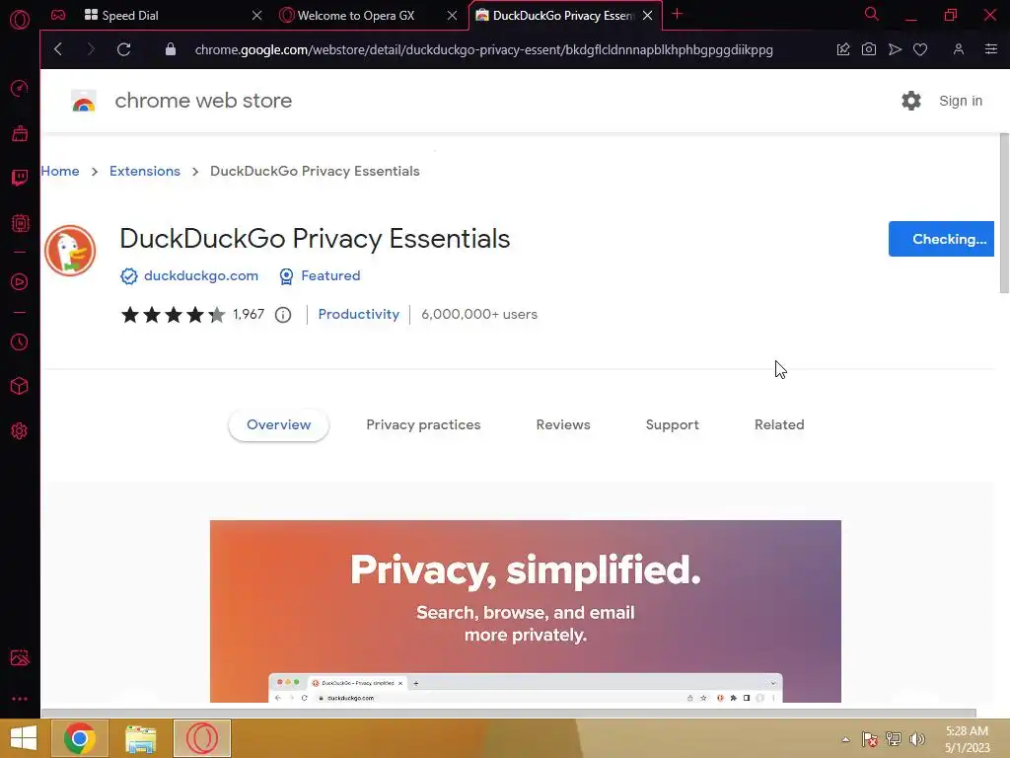
Task: Open volume speaker tray icon
Action: tap(916, 739)
